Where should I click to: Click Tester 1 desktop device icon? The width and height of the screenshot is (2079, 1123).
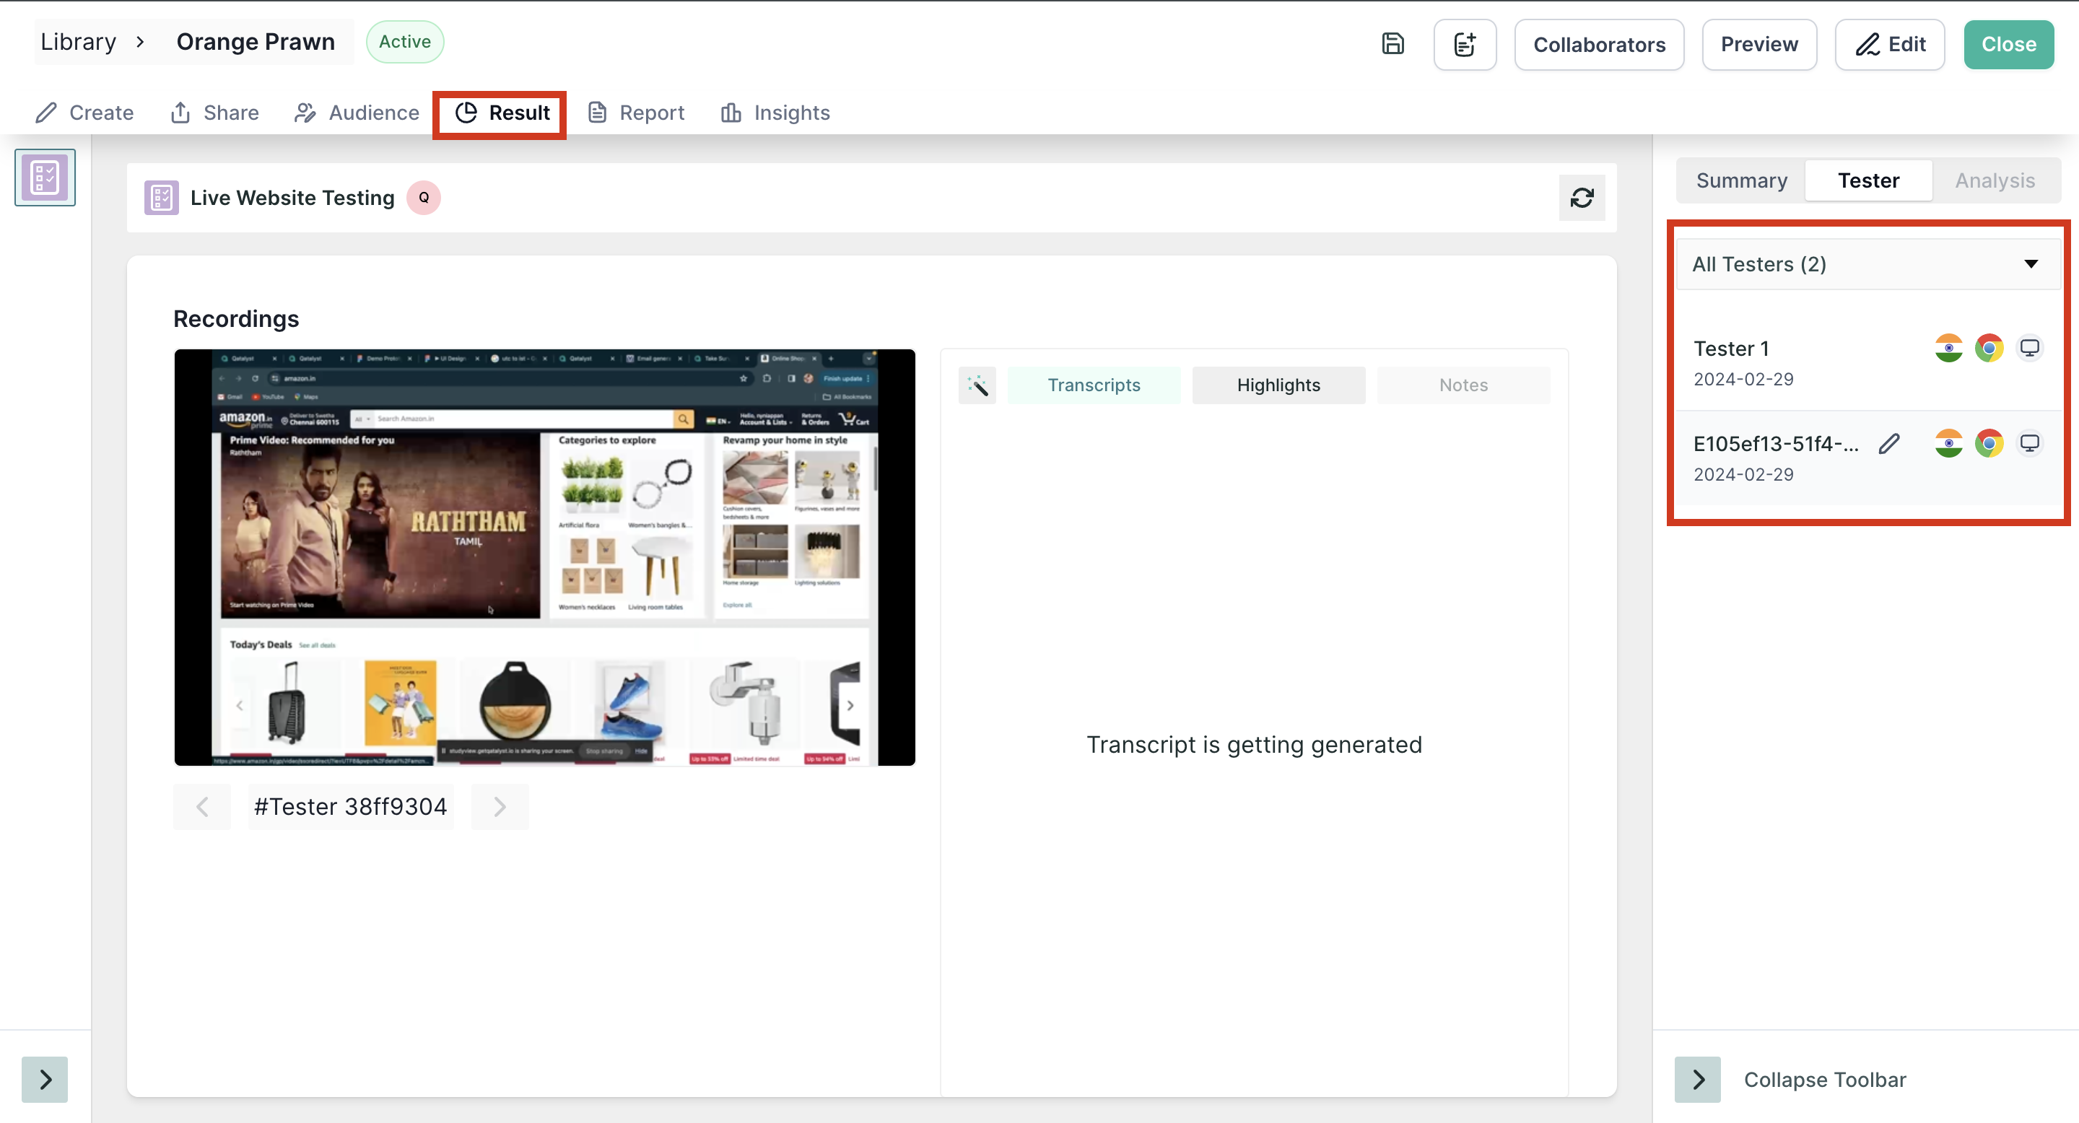pyautogui.click(x=2029, y=349)
